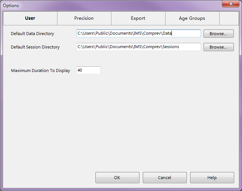Click the User tab
The width and height of the screenshot is (242, 191).
pos(30,18)
